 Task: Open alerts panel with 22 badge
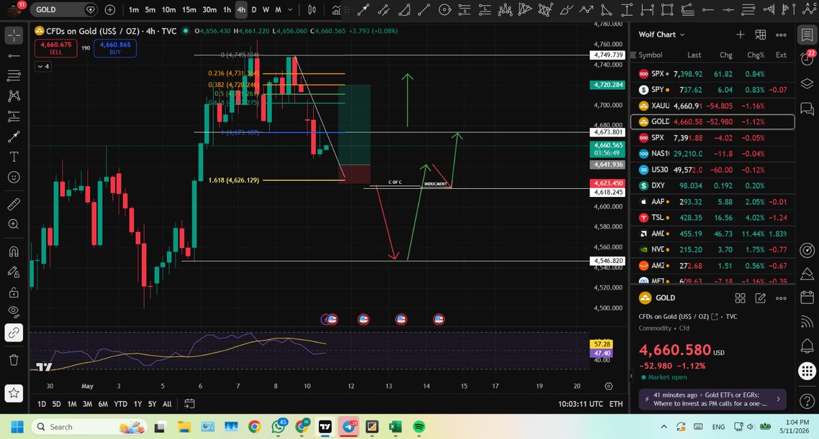806,59
